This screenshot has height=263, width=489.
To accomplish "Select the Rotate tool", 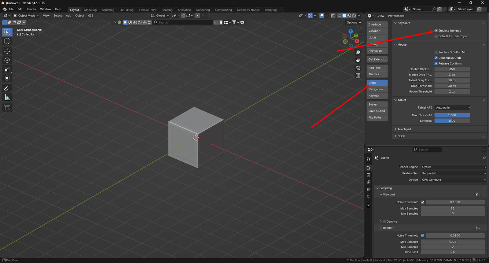I will (x=7, y=60).
